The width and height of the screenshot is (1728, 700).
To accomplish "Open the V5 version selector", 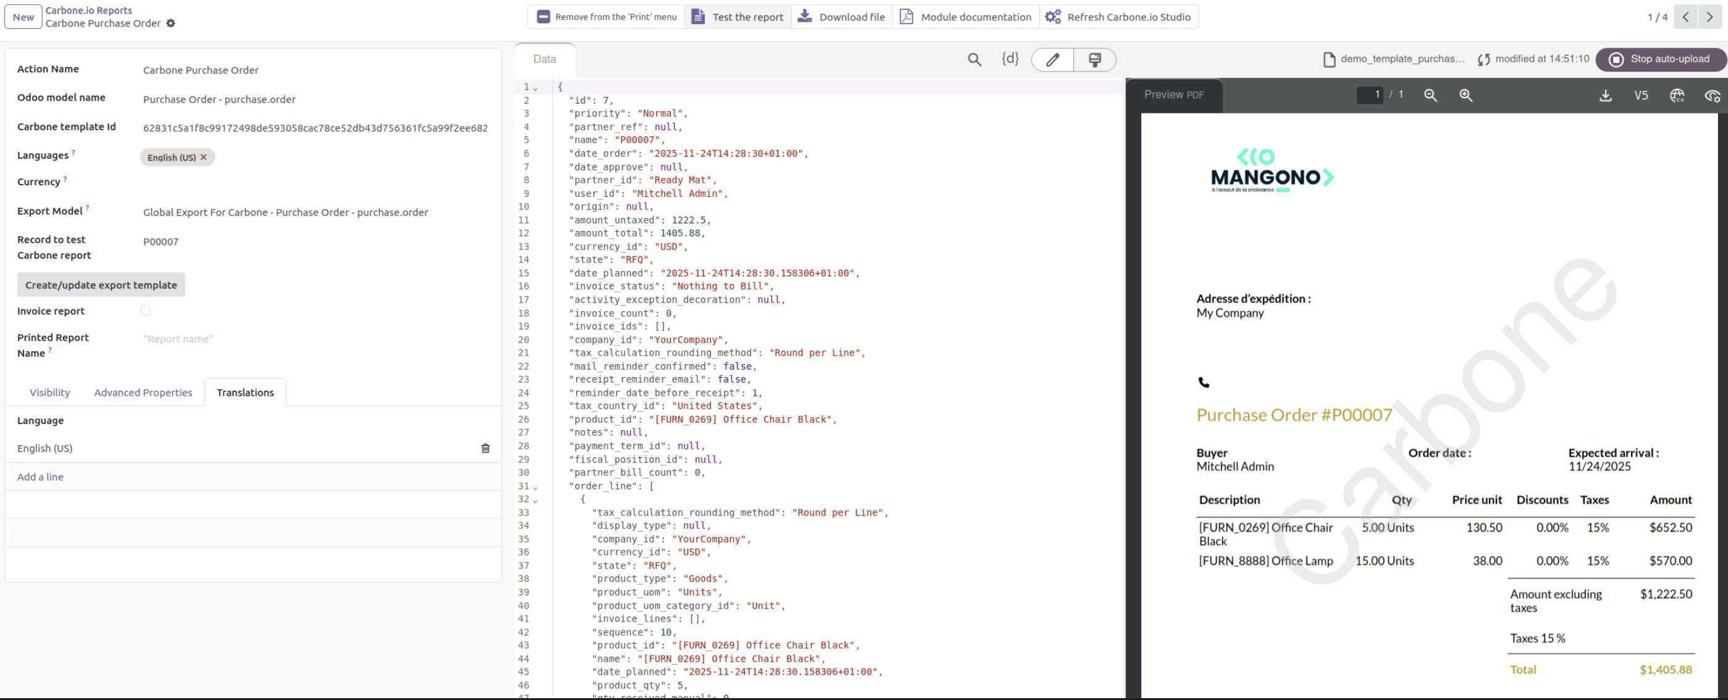I will click(1642, 95).
